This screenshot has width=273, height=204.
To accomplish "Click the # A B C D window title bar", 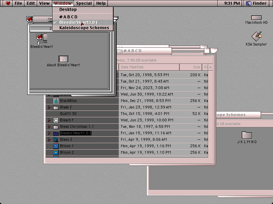I will (144, 51).
